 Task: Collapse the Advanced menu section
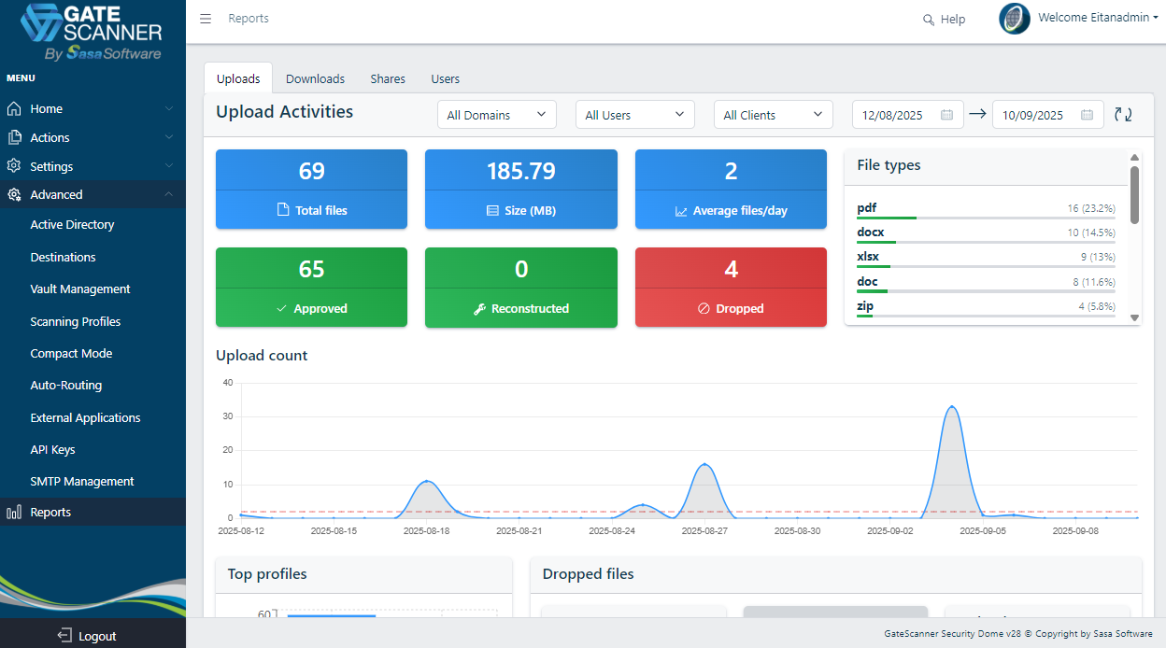[x=168, y=194]
